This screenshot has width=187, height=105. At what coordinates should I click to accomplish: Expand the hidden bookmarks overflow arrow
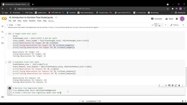tap(172, 13)
